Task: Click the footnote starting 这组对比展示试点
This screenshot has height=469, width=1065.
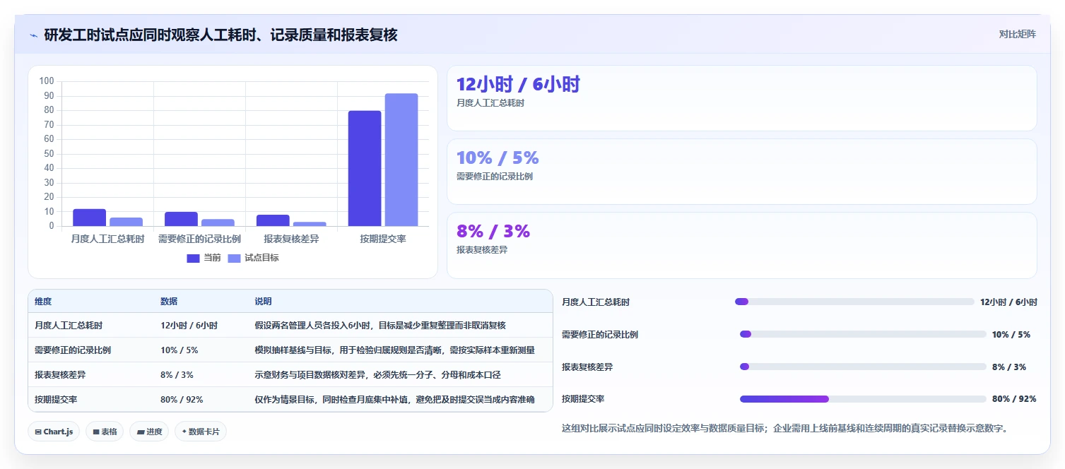Action: pos(784,428)
